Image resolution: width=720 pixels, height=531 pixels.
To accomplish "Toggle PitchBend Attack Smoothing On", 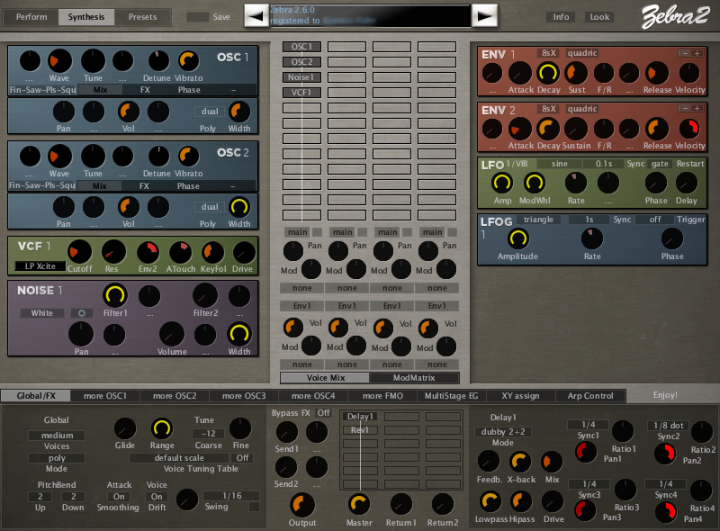I will (119, 497).
